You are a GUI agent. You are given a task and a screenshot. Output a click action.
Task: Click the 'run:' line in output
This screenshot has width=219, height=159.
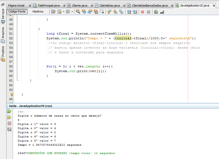click(21, 112)
